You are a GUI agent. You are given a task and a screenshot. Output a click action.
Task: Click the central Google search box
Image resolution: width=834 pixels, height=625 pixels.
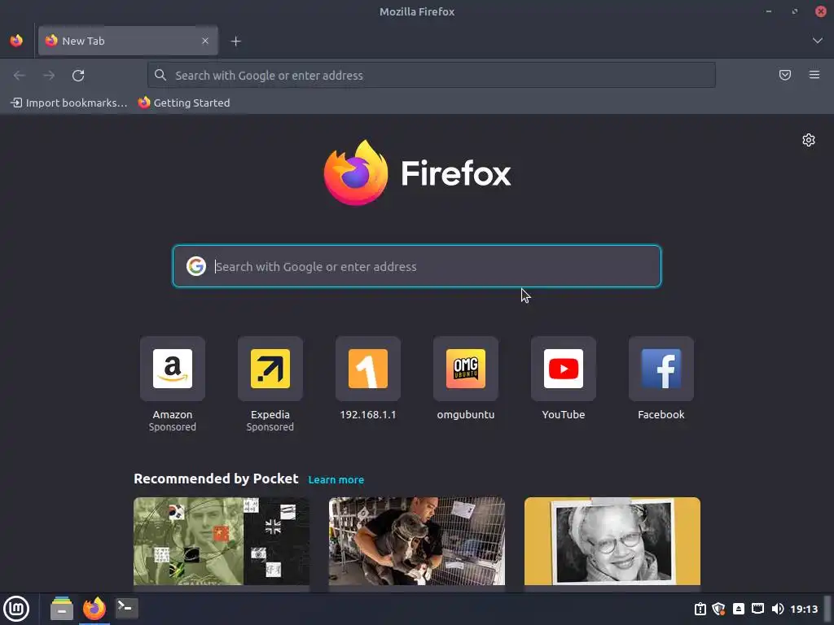[x=417, y=266]
